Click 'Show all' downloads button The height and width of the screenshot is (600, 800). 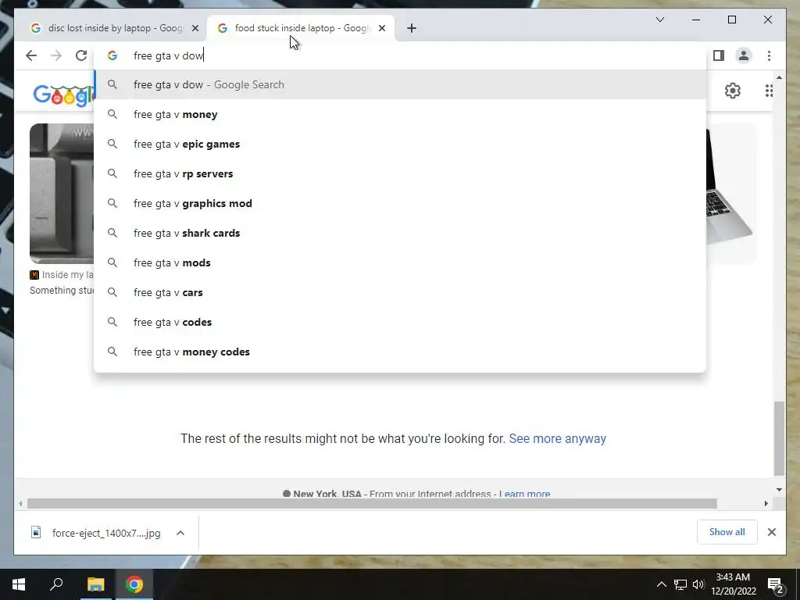(727, 532)
